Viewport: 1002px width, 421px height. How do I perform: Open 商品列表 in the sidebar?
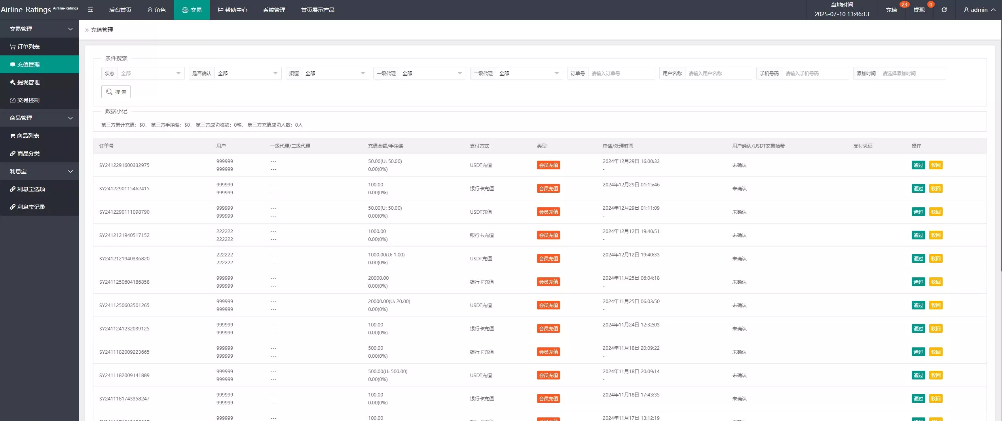point(28,136)
